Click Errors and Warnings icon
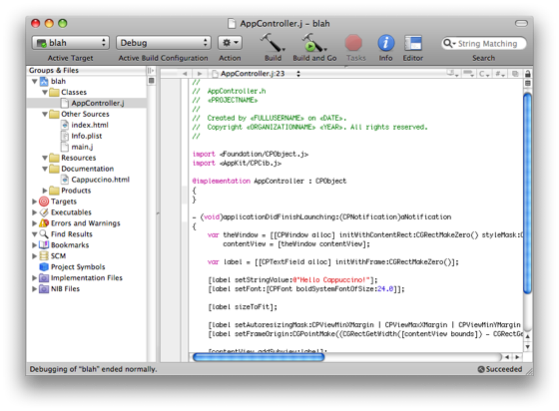The width and height of the screenshot is (559, 411). tap(44, 223)
